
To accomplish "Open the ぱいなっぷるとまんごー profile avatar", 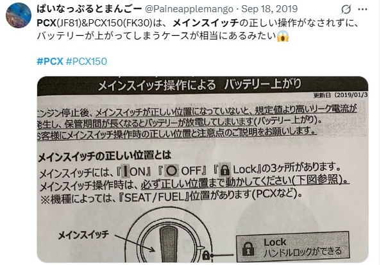I will (18, 15).
